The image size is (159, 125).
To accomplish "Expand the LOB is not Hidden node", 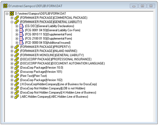I will pyautogui.click(x=12, y=88).
